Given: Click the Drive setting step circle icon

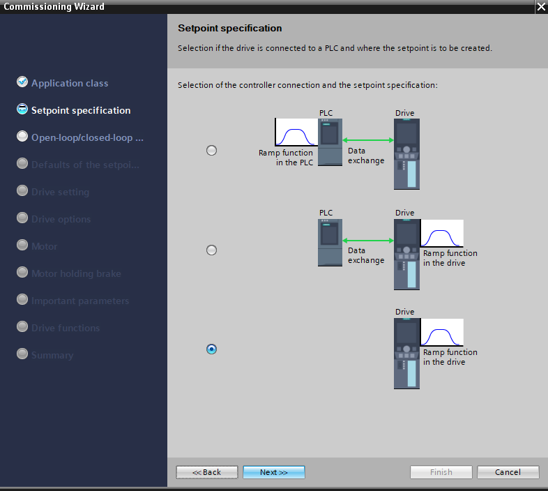Looking at the screenshot, I should [22, 190].
